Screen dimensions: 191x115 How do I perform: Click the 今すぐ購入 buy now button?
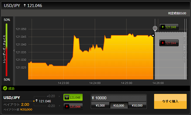pyautogui.click(x=170, y=101)
